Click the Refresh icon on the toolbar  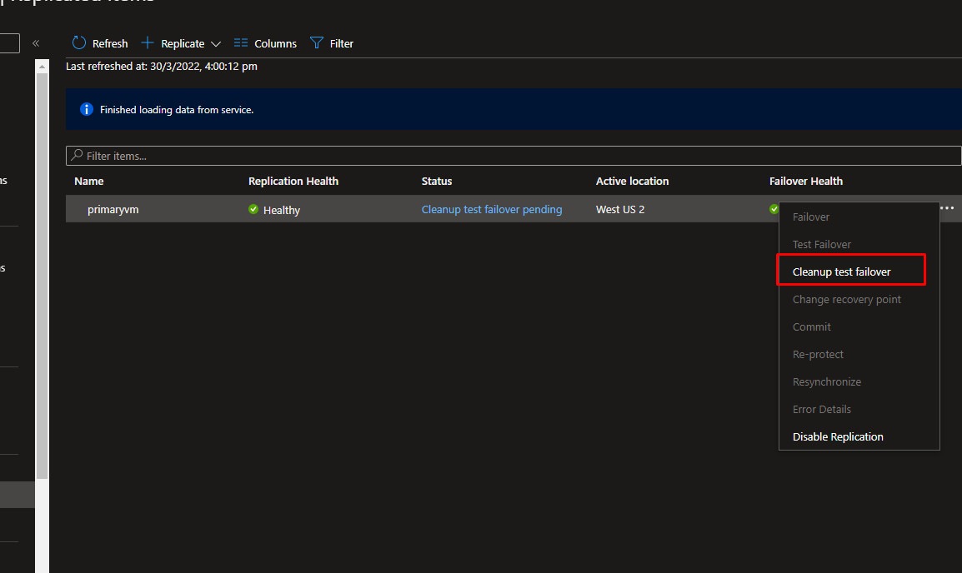[79, 43]
